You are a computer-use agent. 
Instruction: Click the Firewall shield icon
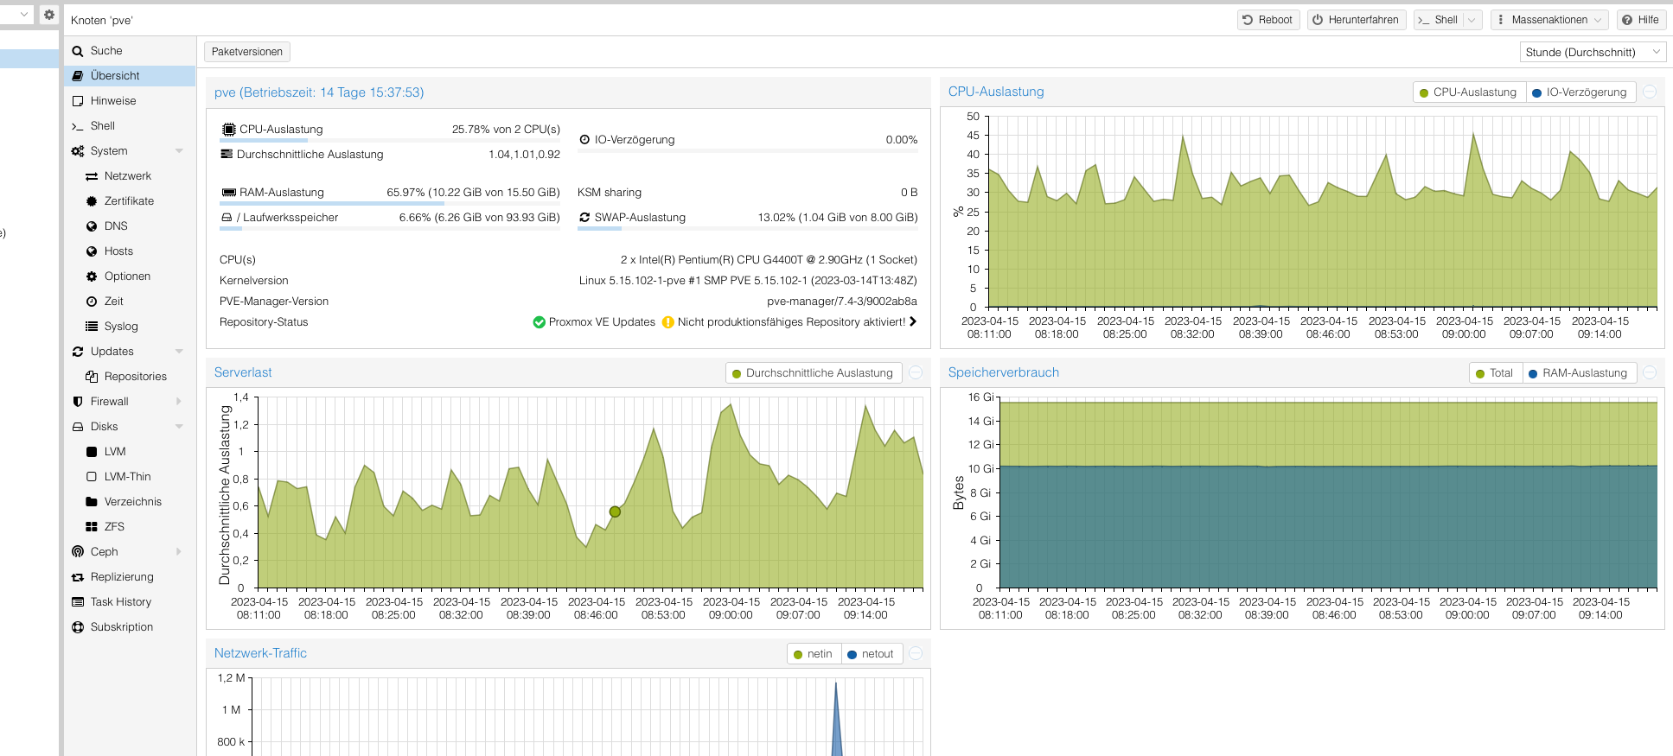78,402
